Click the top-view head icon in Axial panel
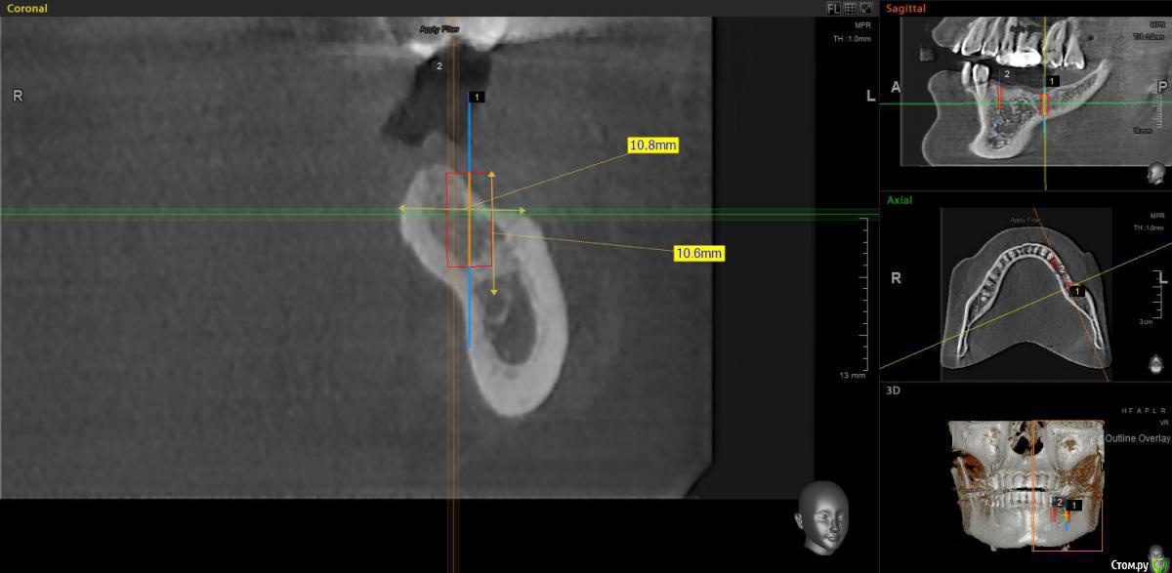 1156,364
